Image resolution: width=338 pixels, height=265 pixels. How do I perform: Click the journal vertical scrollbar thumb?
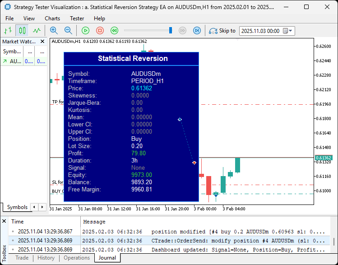334,242
